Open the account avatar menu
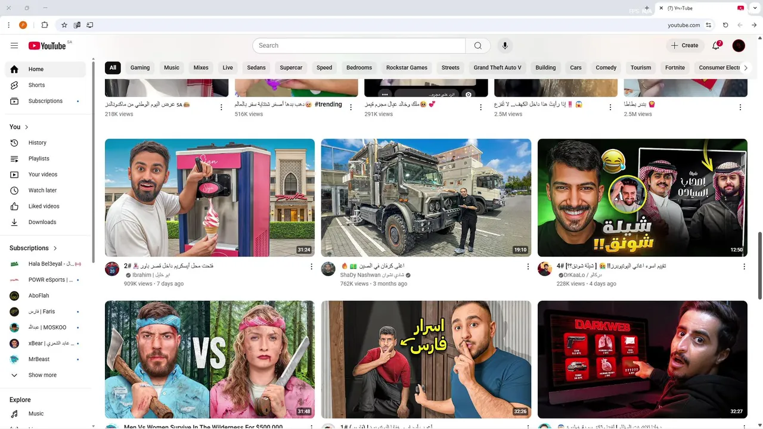The height and width of the screenshot is (429, 763). coord(739,45)
